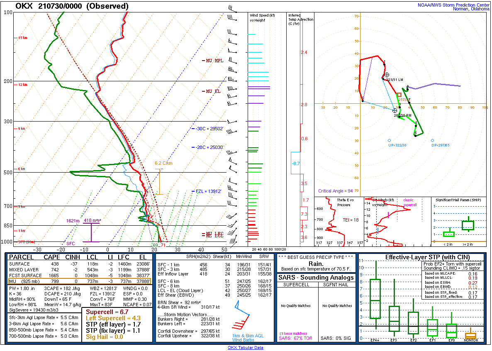Click the 850-500mb Lapse Rate row
492x351 pixels.
pyautogui.click(x=44, y=330)
